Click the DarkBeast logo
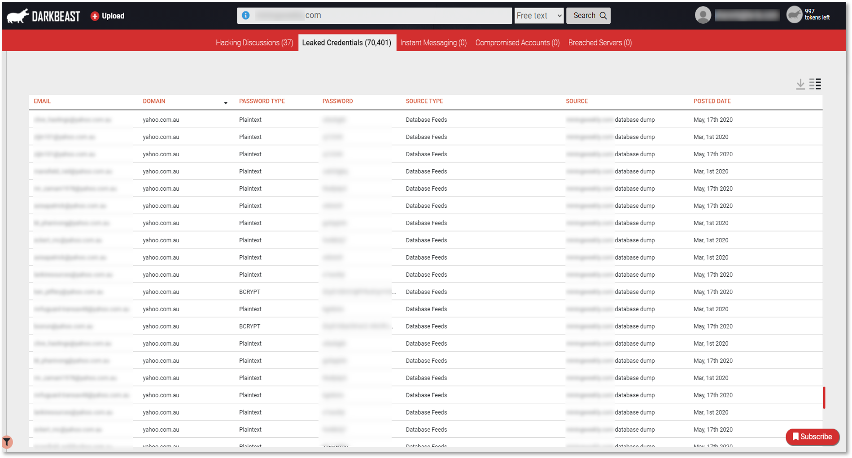This screenshot has width=852, height=458. tap(44, 16)
